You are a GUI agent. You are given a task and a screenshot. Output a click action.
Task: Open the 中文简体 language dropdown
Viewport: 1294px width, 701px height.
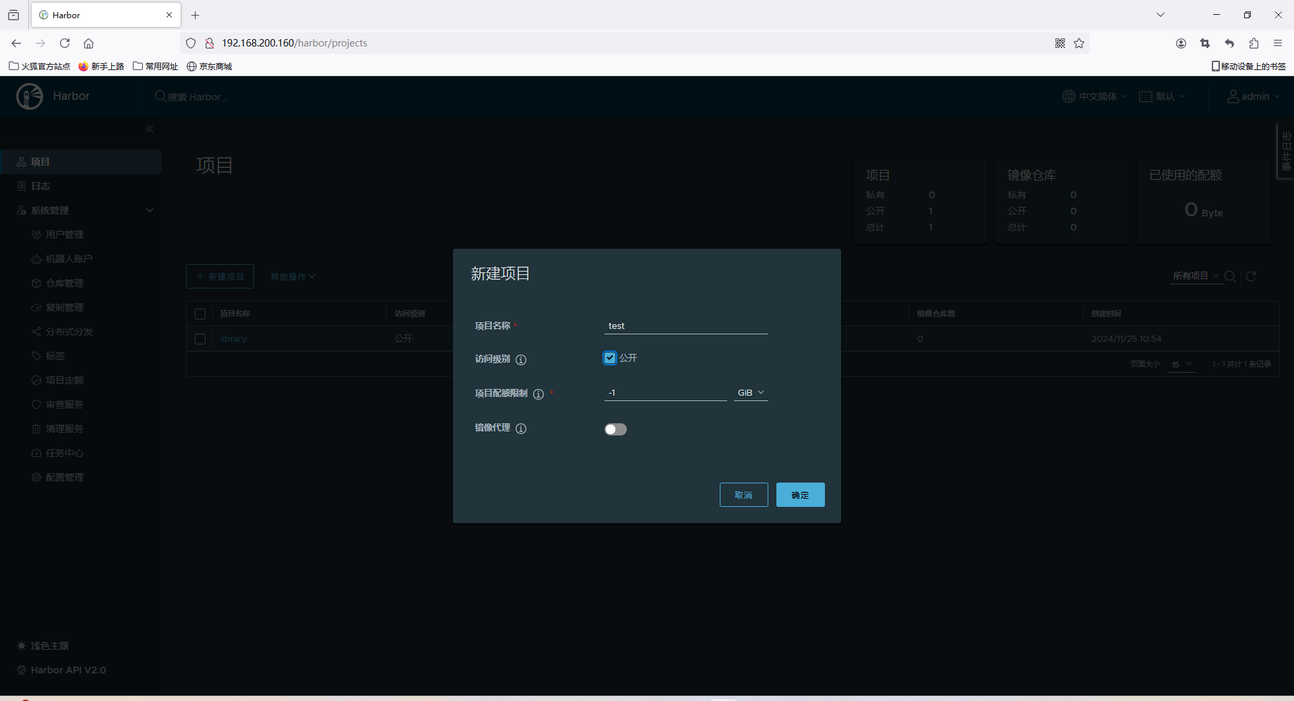pos(1095,96)
